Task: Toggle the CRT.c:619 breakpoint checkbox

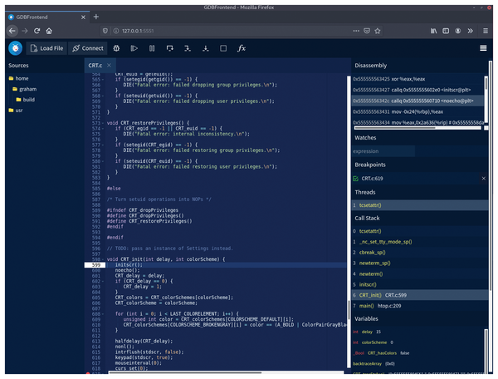Action: click(356, 179)
